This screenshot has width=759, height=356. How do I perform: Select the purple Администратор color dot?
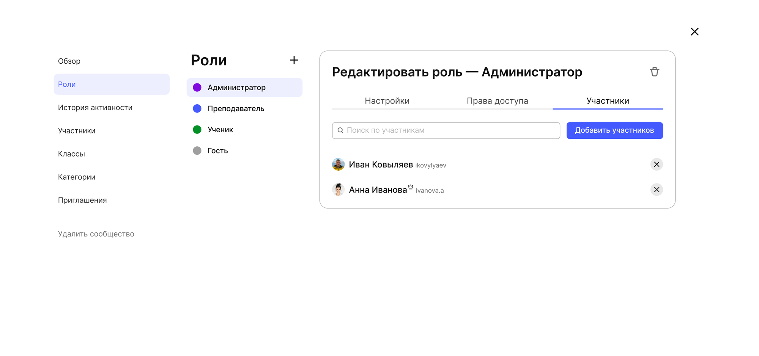197,88
